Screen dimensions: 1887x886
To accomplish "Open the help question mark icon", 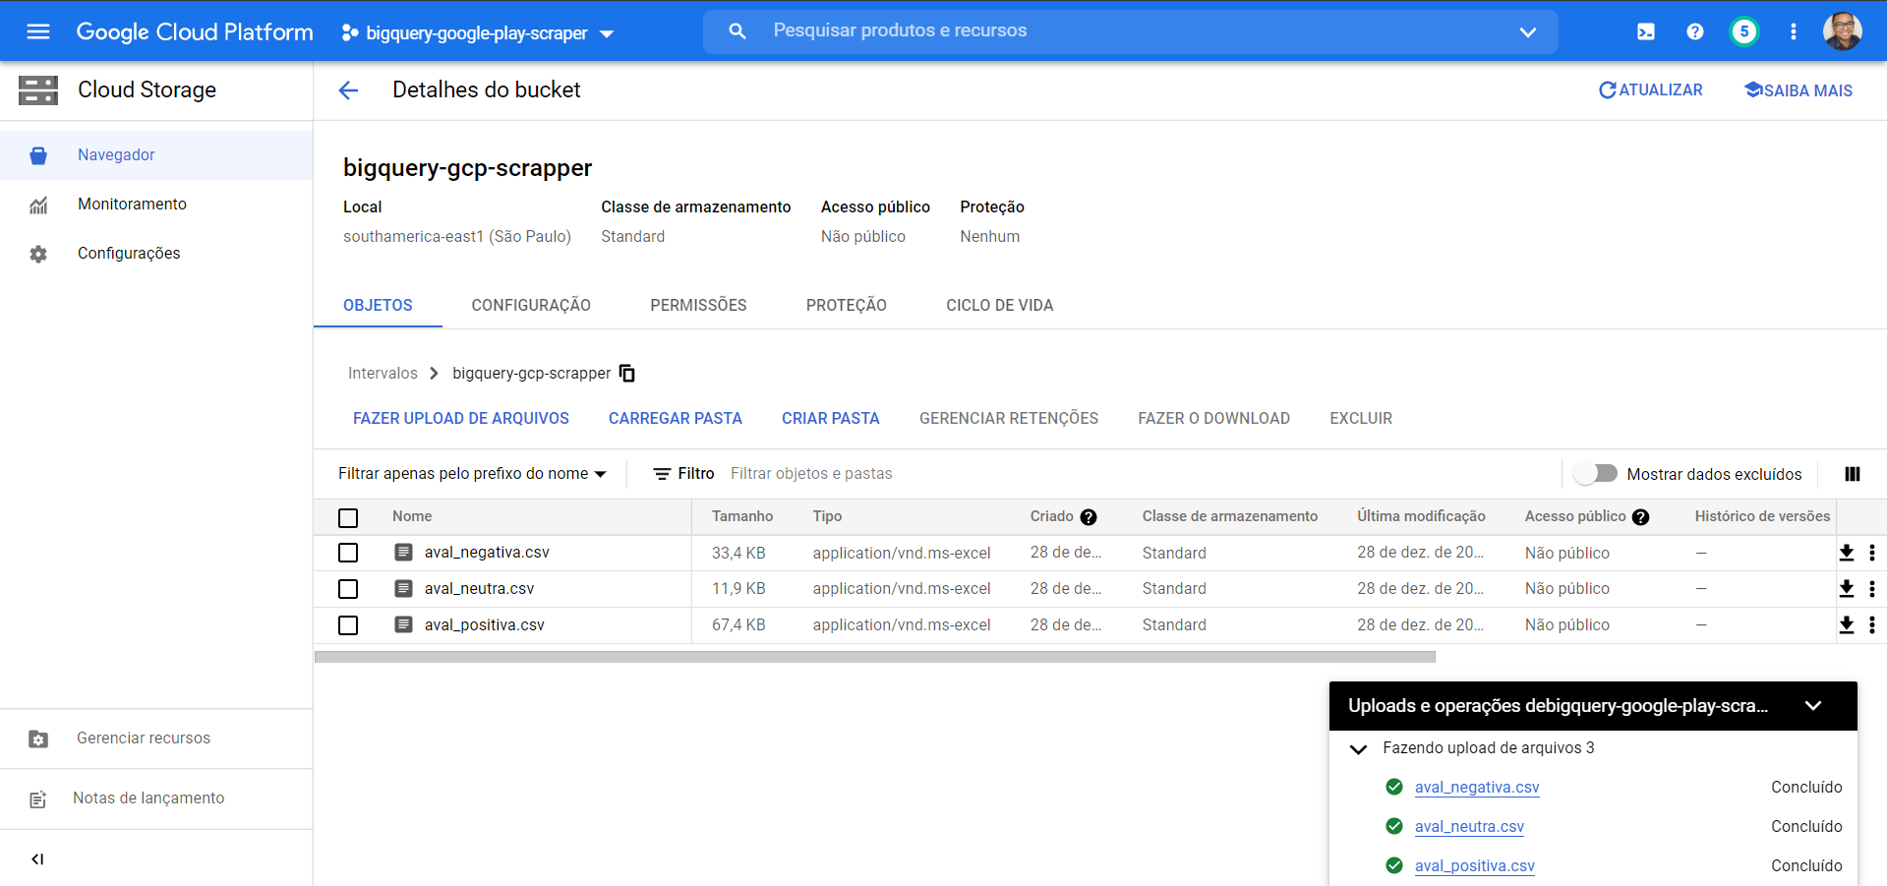I will coord(1695,31).
